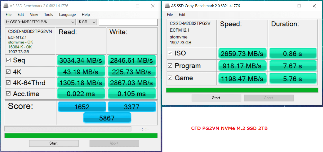This screenshot has height=152, width=323.
Task: Open the Language menu
Action: pyautogui.click(x=67, y=15)
